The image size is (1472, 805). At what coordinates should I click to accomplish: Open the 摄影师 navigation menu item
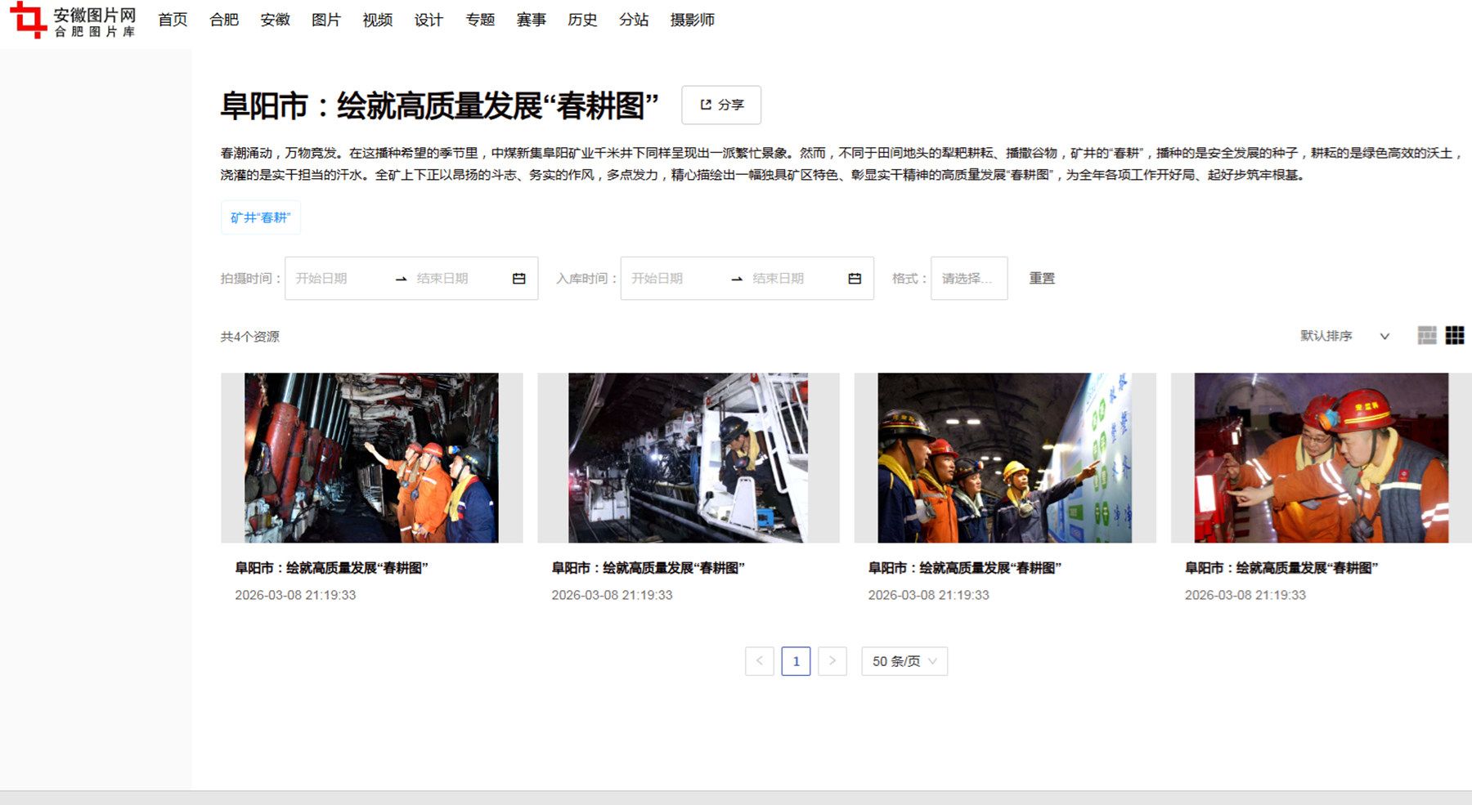[692, 20]
